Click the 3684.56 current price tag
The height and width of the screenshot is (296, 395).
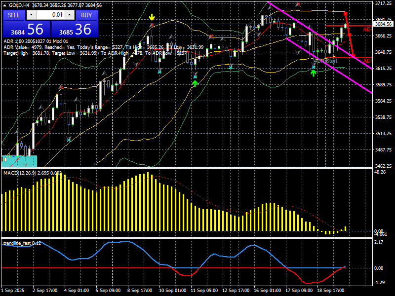[x=383, y=24]
